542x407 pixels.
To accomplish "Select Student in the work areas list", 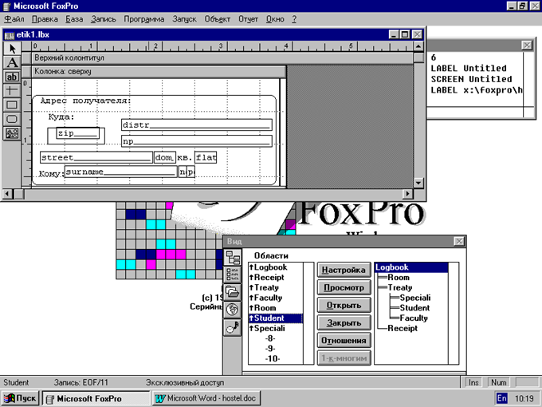I will click(x=276, y=318).
